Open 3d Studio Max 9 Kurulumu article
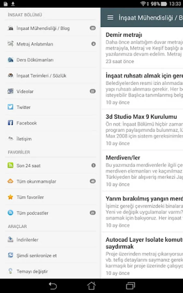The width and height of the screenshot is (183, 293). pyautogui.click(x=143, y=130)
